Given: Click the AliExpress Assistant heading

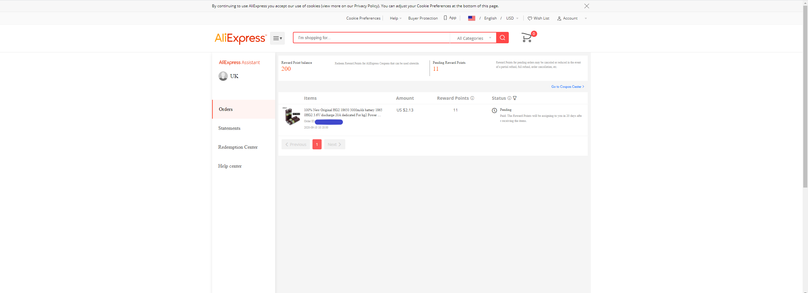Looking at the screenshot, I should pyautogui.click(x=239, y=63).
